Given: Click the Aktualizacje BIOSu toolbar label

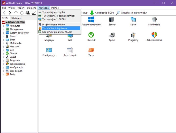Looking at the screenshot, I should click(104, 13).
